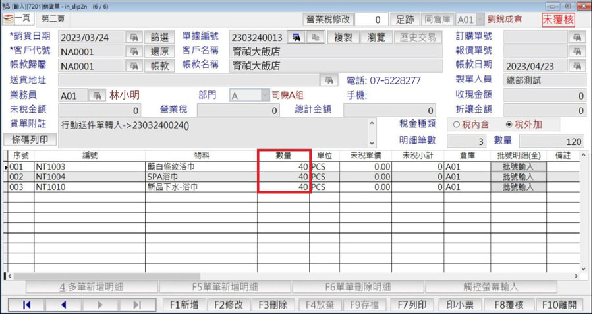Click lookup icon beside 銷貨日期 field
The image size is (593, 314).
pos(134,37)
